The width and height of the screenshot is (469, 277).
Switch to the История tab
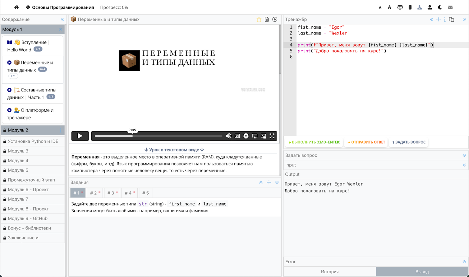pyautogui.click(x=329, y=272)
